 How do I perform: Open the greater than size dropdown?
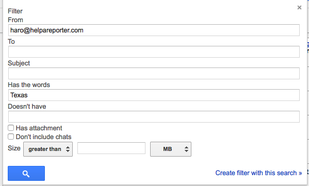pyautogui.click(x=48, y=149)
